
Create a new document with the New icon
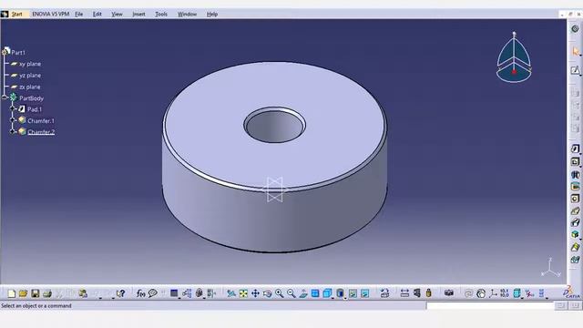click(x=12, y=293)
